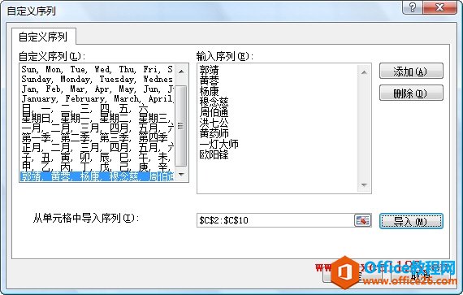The image size is (463, 295).
Task: Click 黄药师 in the 输入序列 box
Action: click(214, 133)
